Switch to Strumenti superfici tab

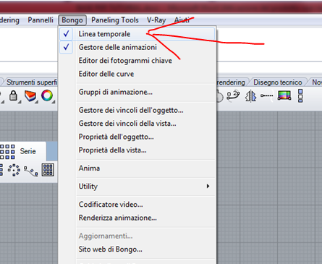tap(31, 82)
